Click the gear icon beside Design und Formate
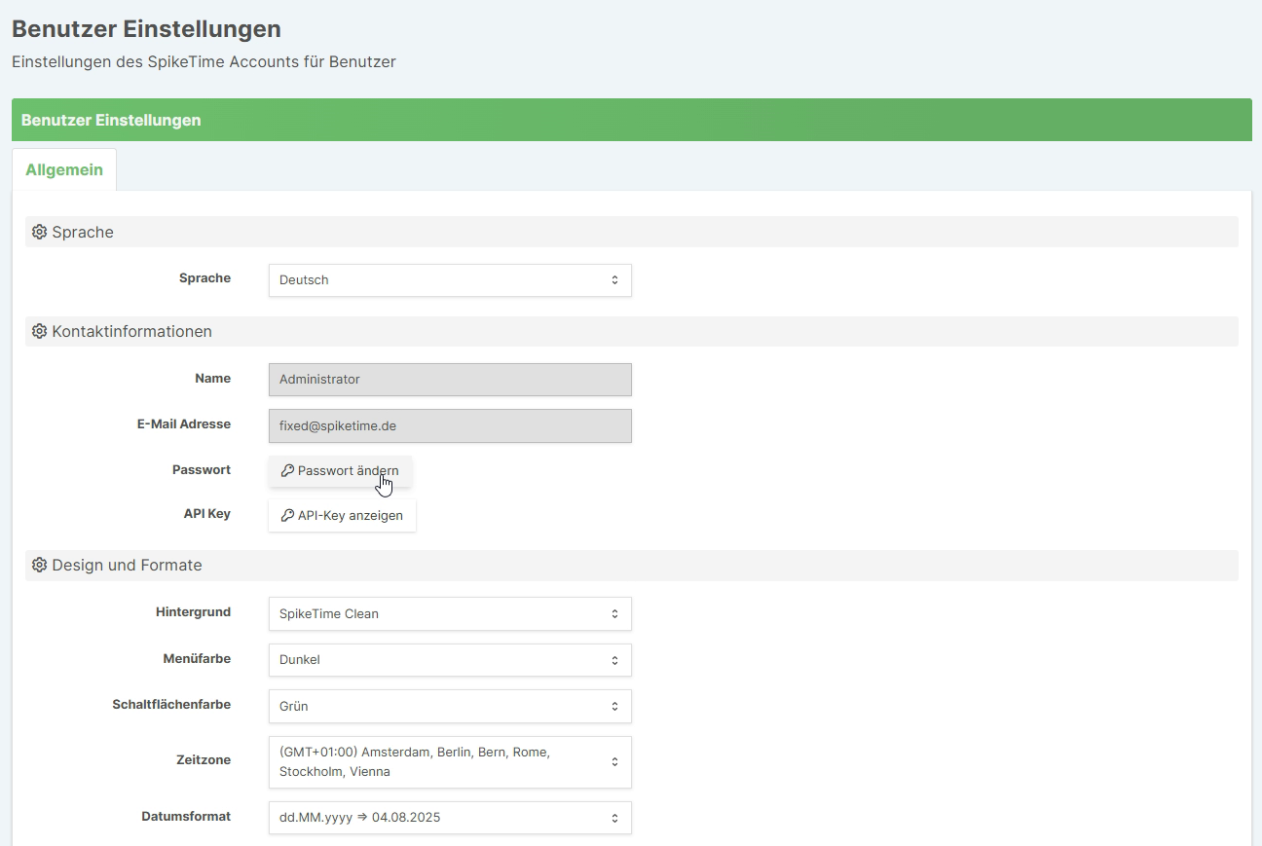This screenshot has height=846, width=1262. coord(39,566)
